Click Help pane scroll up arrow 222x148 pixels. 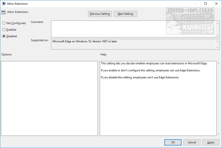219,63
